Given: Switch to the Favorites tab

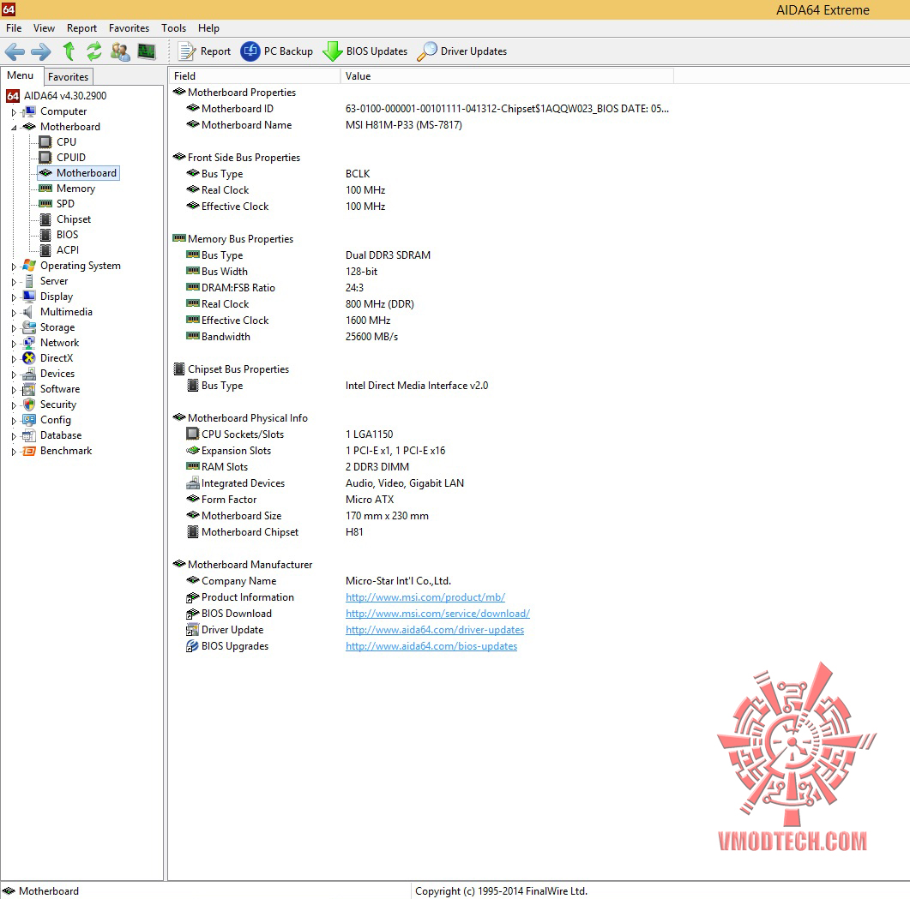Looking at the screenshot, I should (68, 76).
